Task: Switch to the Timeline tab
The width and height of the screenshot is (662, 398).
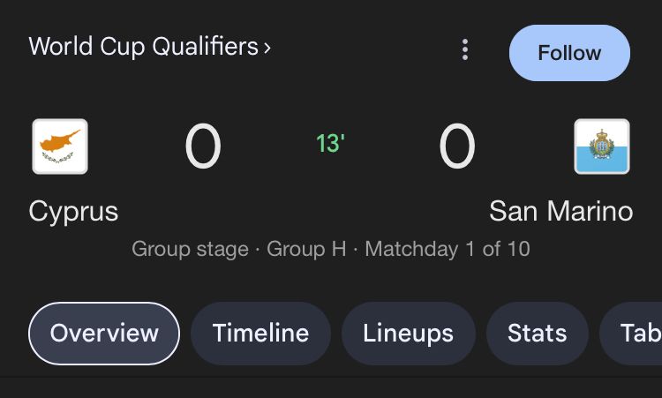Action: [x=260, y=333]
